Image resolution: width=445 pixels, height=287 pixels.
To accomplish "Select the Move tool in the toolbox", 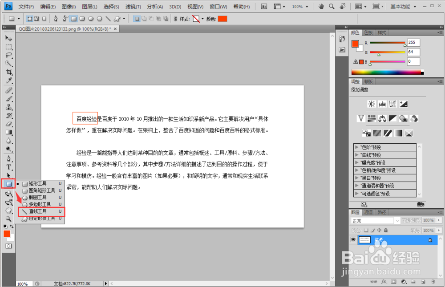I will (x=8, y=38).
